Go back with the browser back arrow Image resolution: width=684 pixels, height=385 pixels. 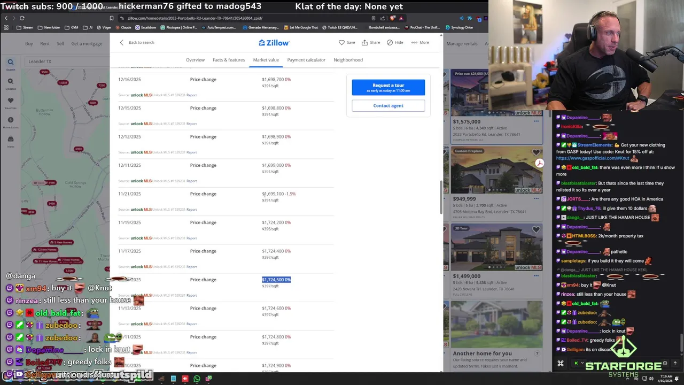point(6,18)
